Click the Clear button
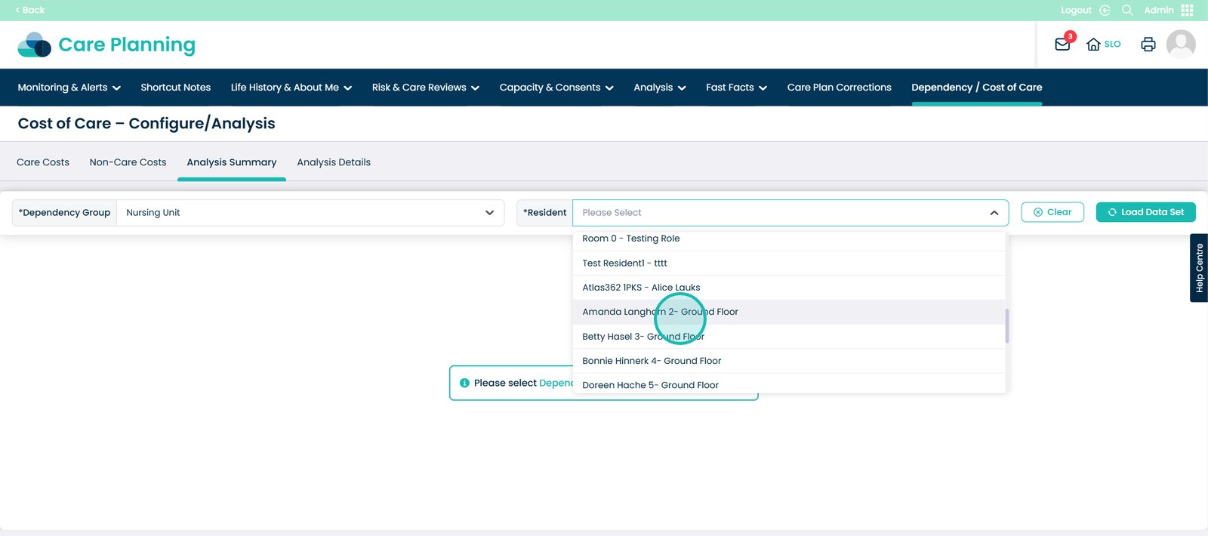The height and width of the screenshot is (536, 1208). (1052, 212)
